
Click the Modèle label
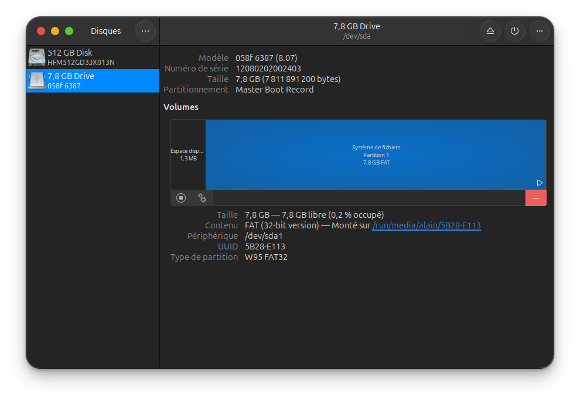point(213,58)
